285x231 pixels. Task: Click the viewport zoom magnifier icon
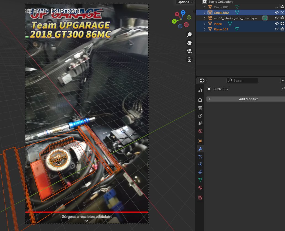click(189, 34)
